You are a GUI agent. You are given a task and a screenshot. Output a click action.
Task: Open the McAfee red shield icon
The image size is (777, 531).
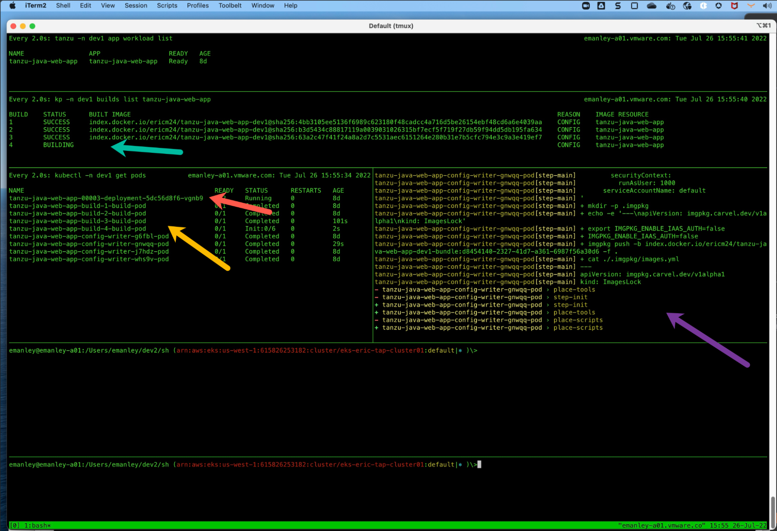[734, 5]
